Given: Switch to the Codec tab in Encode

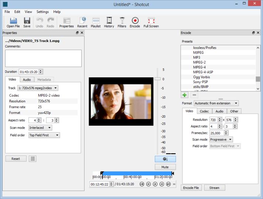Looking at the screenshot, I should tap(204, 111).
